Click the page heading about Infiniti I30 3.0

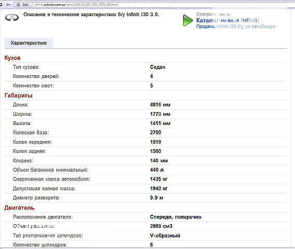point(91,15)
